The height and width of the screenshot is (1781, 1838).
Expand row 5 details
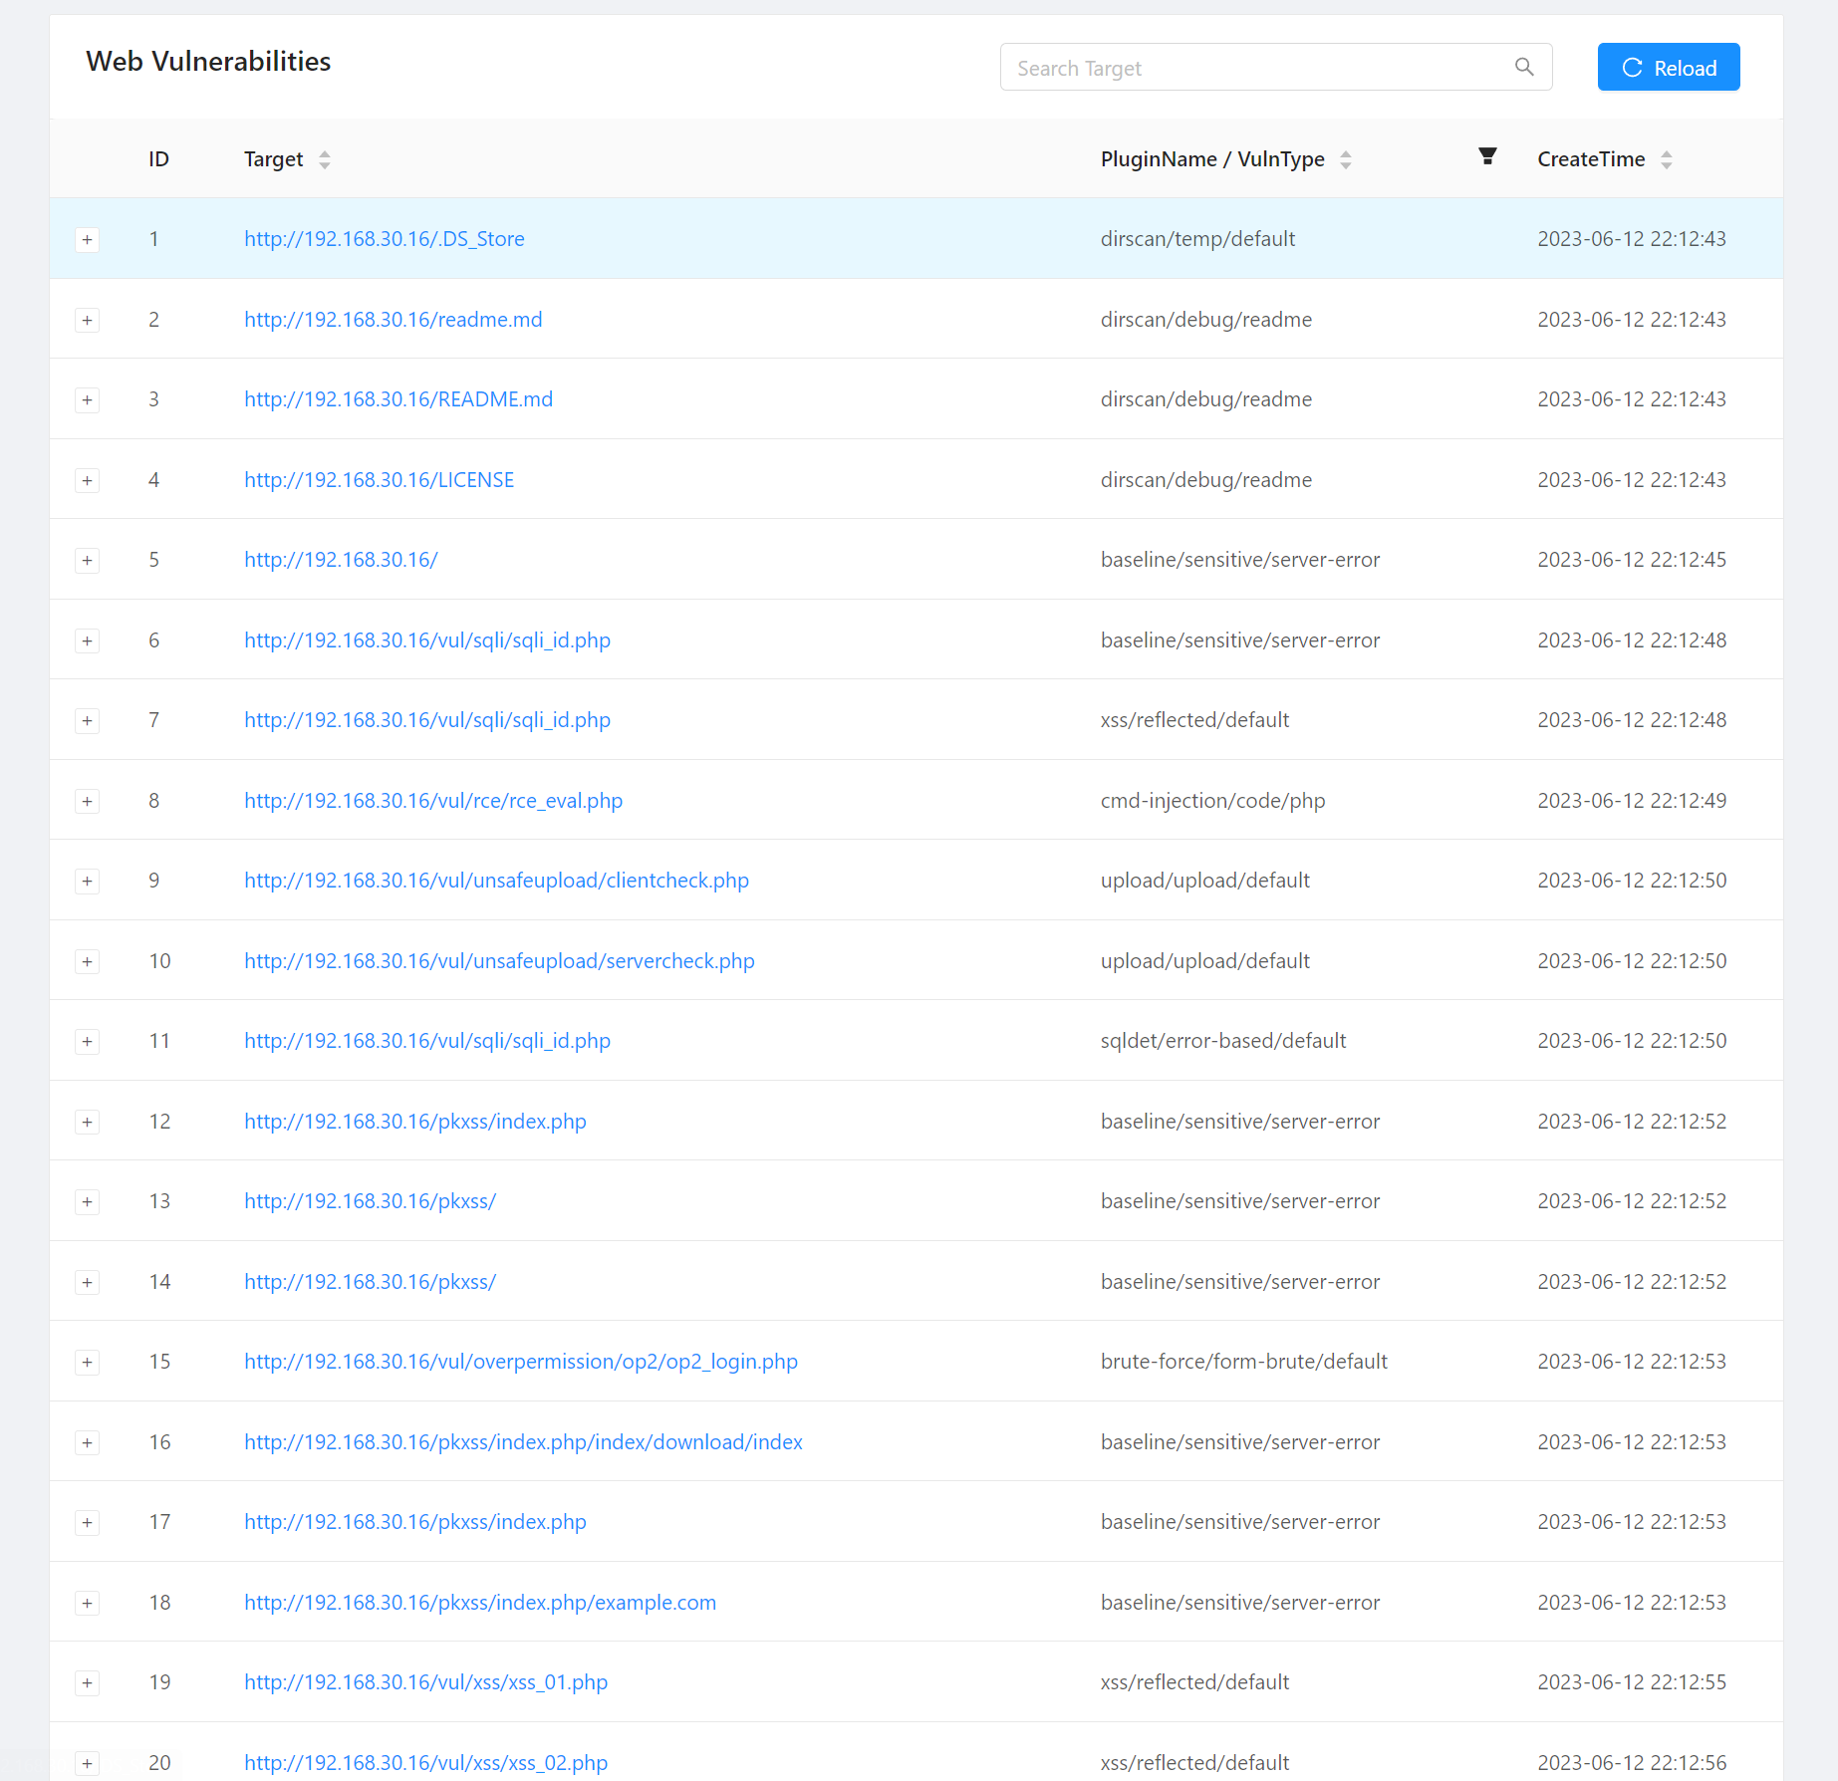(88, 560)
